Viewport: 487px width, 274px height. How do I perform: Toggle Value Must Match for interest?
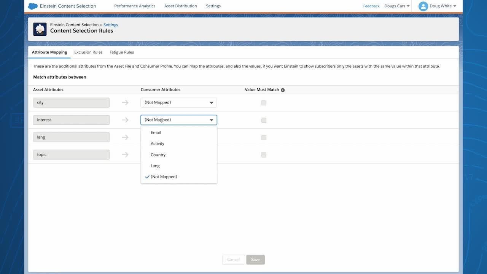264,120
